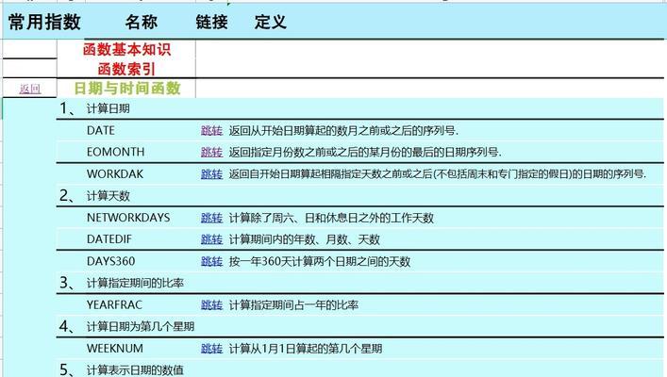The image size is (667, 377).
Task: Select the NETWORKDAYS function name cell
Action: tap(128, 218)
